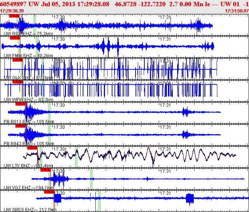This screenshot has height=212, width=249.
Task: Select the Pd0 pick marker on WPW trace
Action: [x=18, y=82]
